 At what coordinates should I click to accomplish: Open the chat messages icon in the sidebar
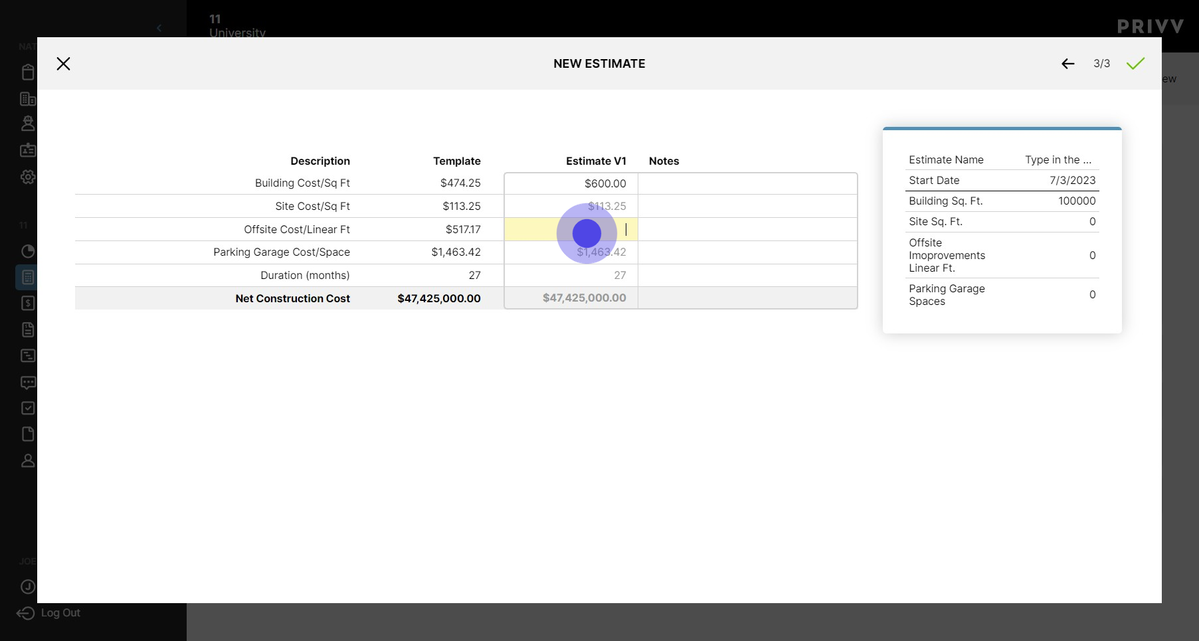[x=28, y=383]
